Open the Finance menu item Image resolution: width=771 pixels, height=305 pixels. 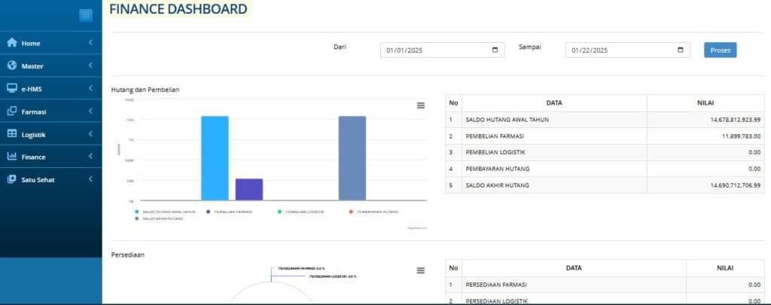[x=34, y=157]
